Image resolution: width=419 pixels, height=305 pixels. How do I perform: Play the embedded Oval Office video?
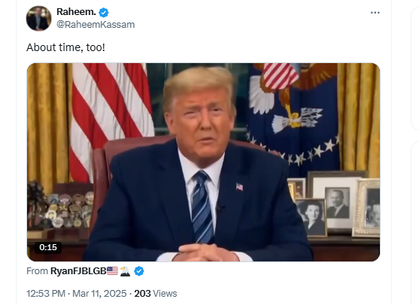click(x=203, y=162)
